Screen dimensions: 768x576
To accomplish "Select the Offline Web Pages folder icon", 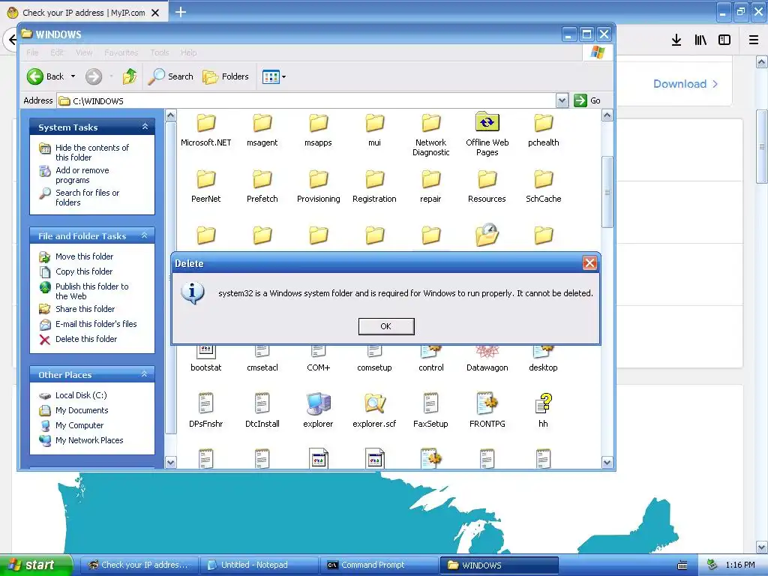I will pos(487,122).
